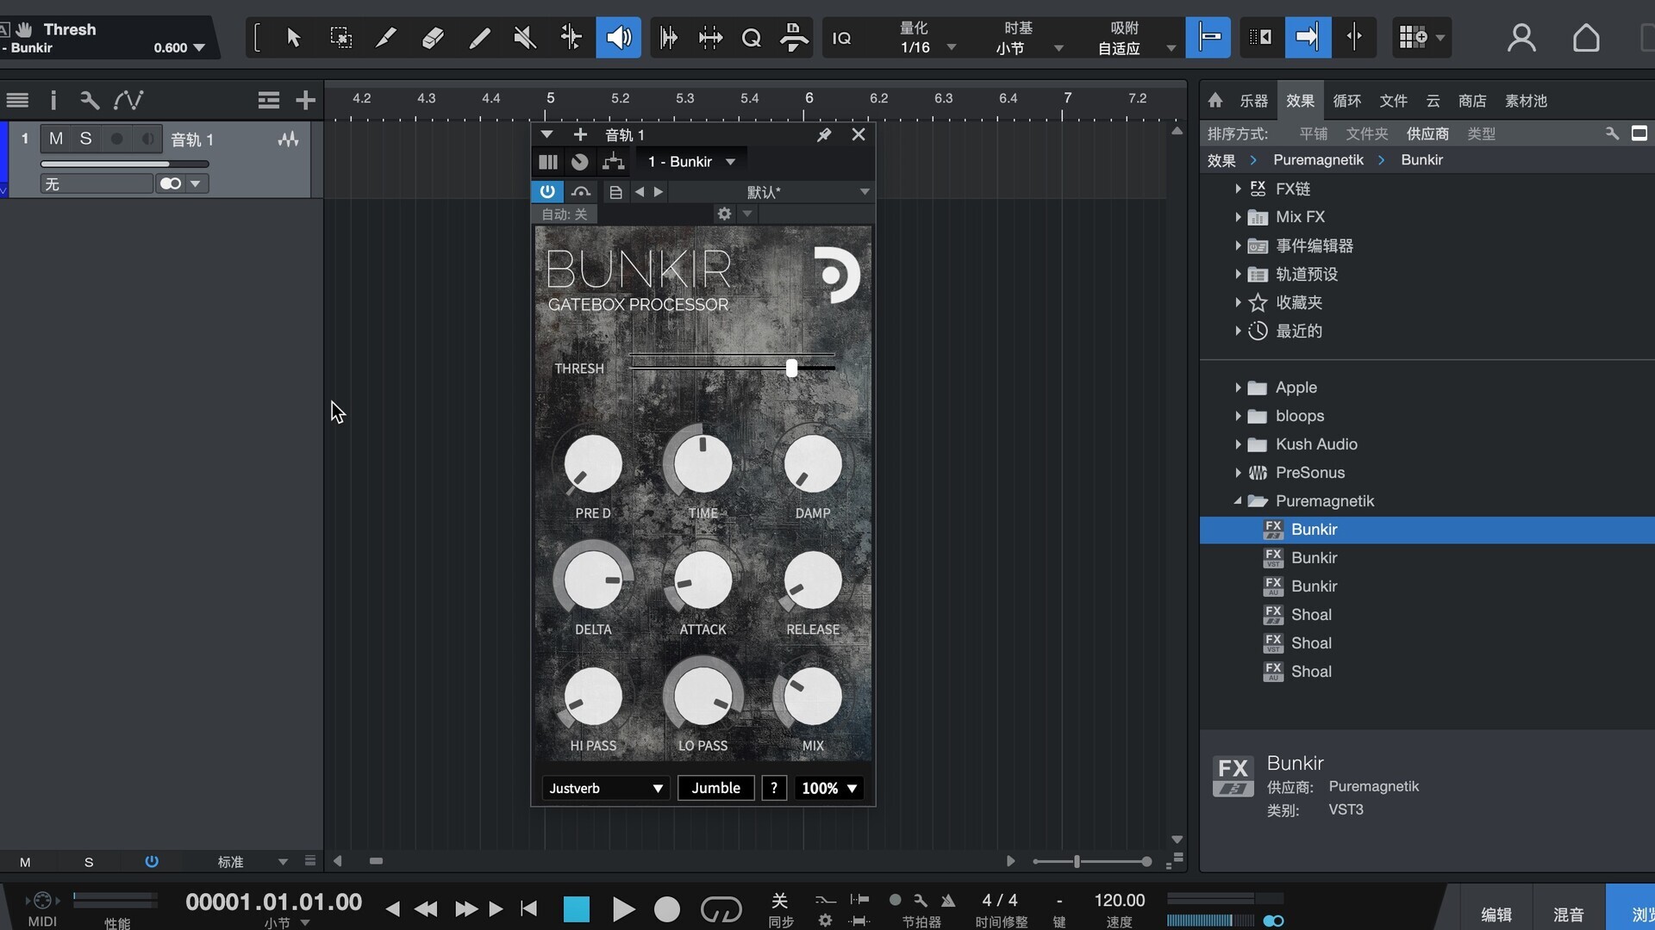Click the MIX knob
This screenshot has height=930, width=1655.
[x=812, y=696]
